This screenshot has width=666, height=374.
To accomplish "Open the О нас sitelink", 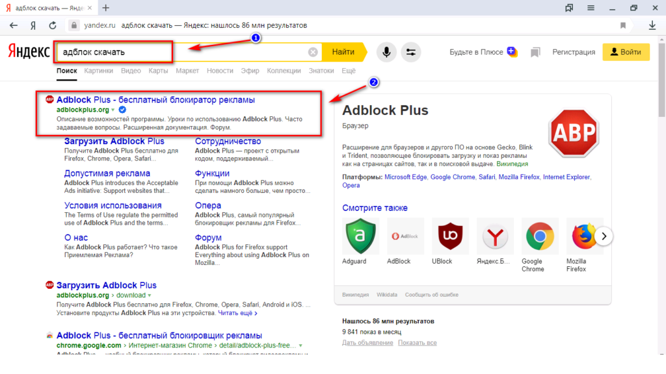I will [76, 238].
